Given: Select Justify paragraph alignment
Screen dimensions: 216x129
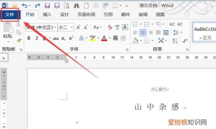Looking at the screenshot, I should tap(158, 33).
